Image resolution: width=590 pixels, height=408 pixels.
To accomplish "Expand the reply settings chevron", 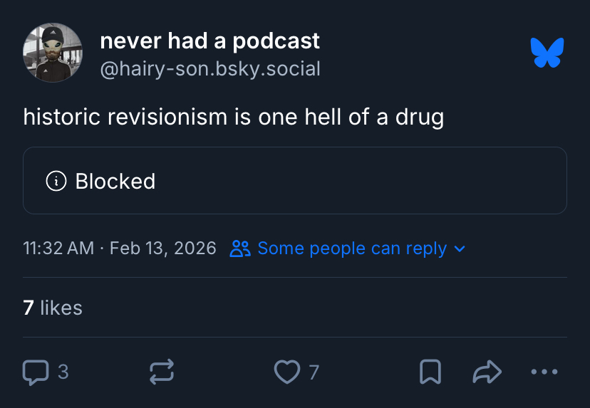I will (x=460, y=249).
